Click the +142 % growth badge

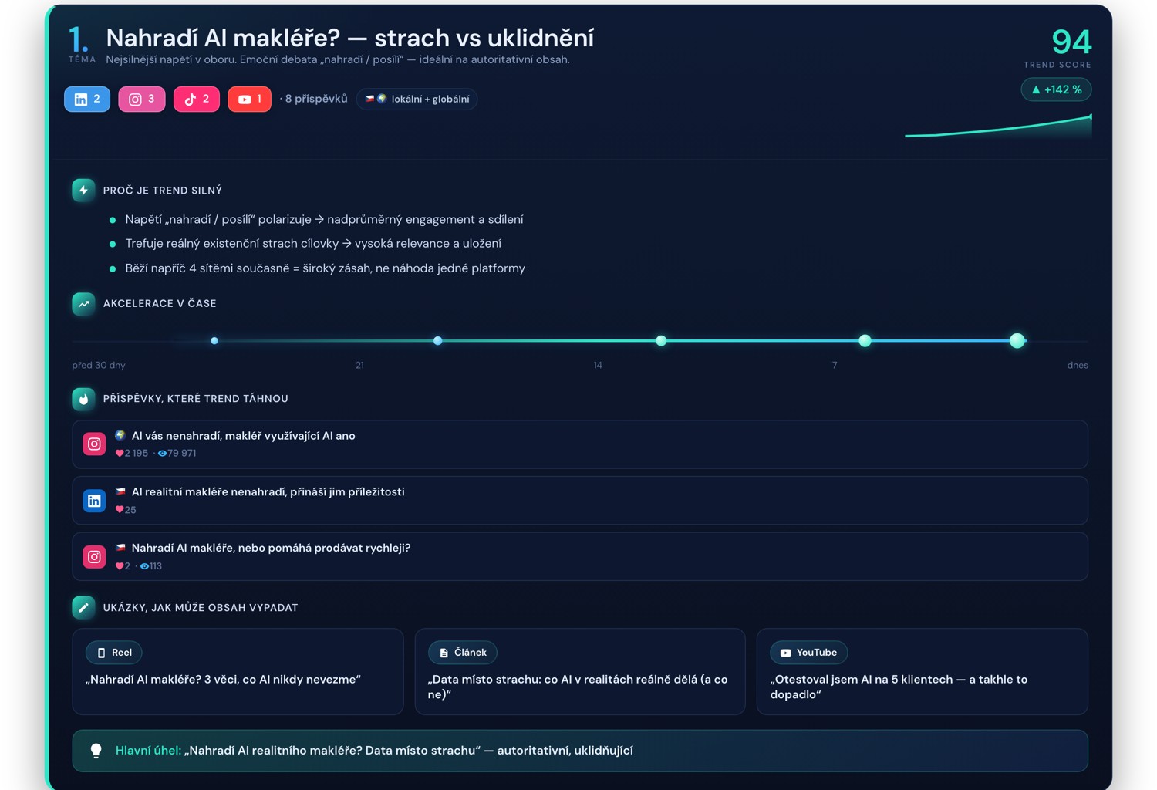click(1056, 89)
